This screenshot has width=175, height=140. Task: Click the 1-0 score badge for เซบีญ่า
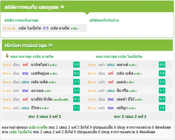(x=162, y=108)
